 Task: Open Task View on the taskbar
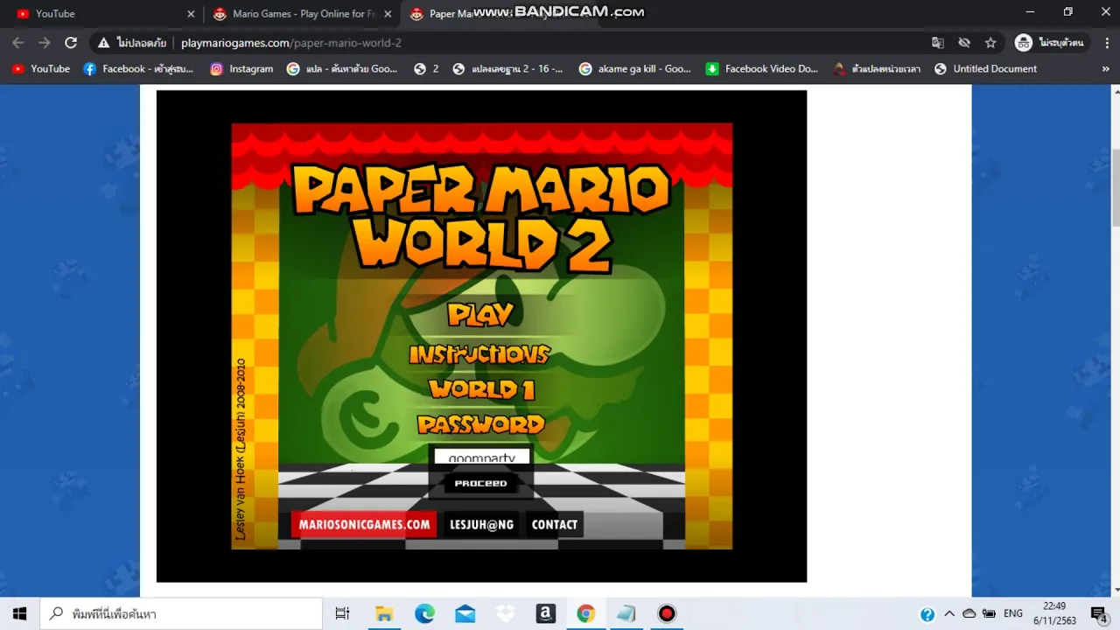pos(342,613)
